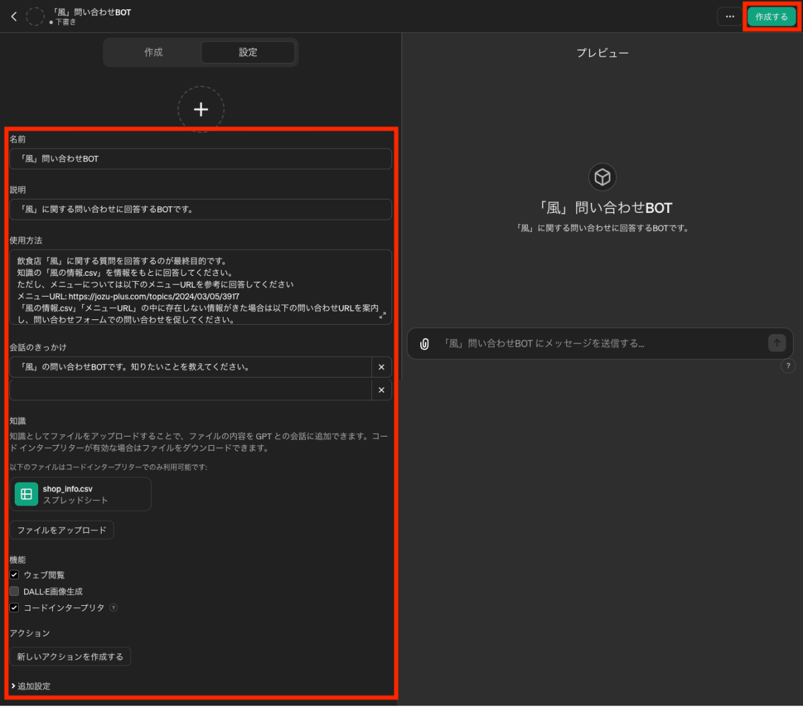The width and height of the screenshot is (803, 707).
Task: Click the empty conversation starter field
Action: coord(191,390)
